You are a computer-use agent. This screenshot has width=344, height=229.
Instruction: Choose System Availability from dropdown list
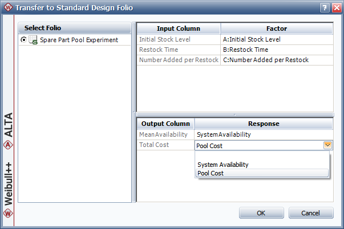click(223, 165)
